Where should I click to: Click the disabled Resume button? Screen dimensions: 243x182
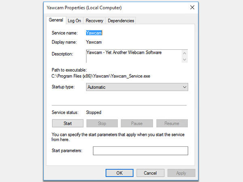[x=172, y=123]
